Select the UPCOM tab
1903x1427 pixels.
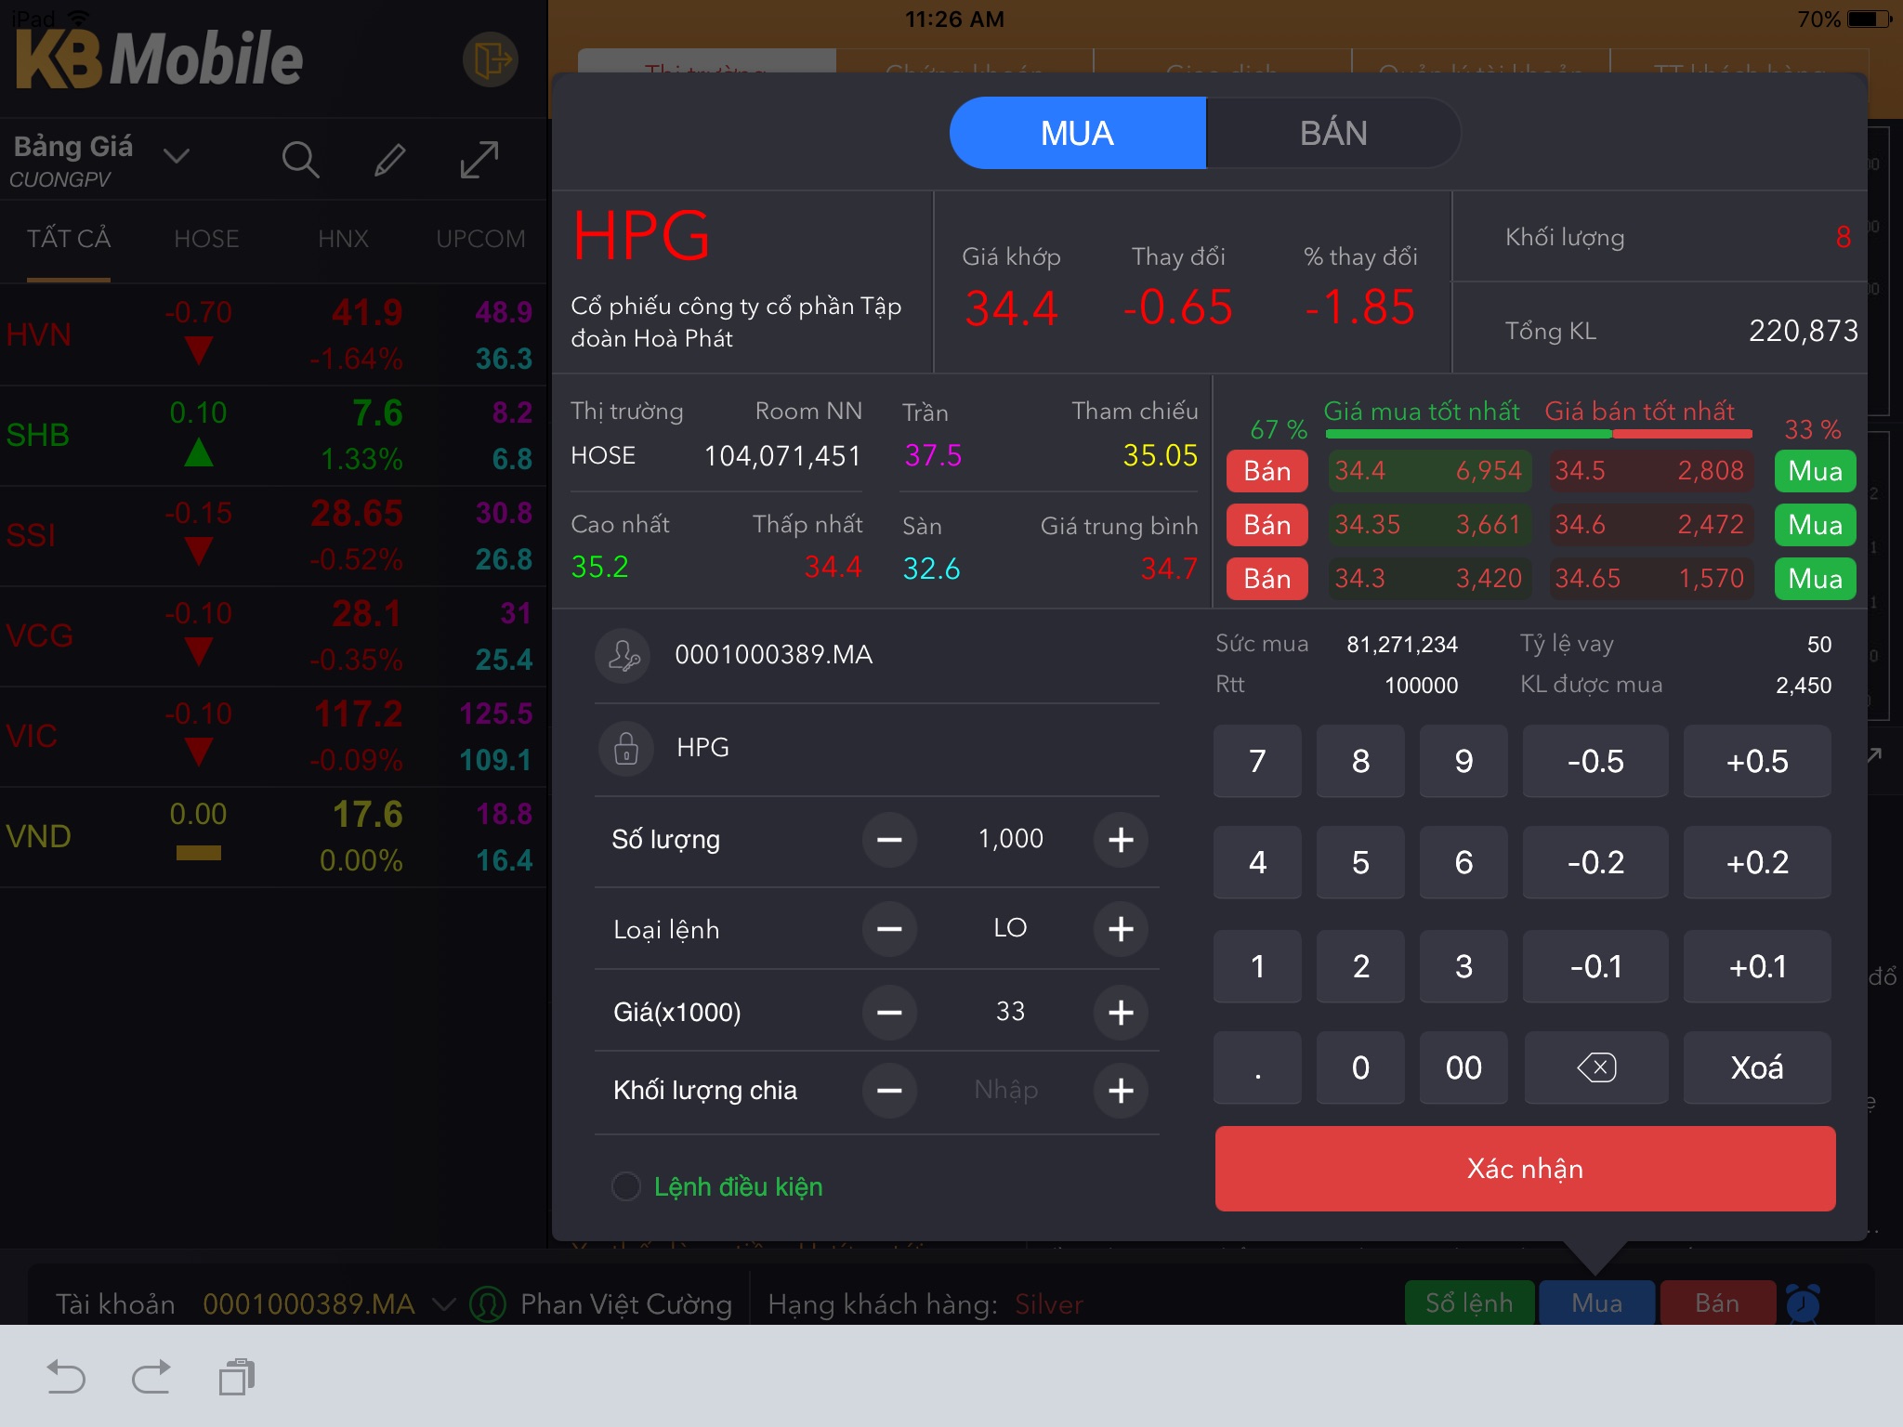[480, 240]
